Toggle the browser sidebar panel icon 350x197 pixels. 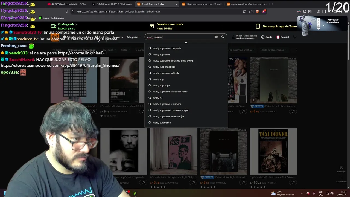pyautogui.click(x=324, y=11)
